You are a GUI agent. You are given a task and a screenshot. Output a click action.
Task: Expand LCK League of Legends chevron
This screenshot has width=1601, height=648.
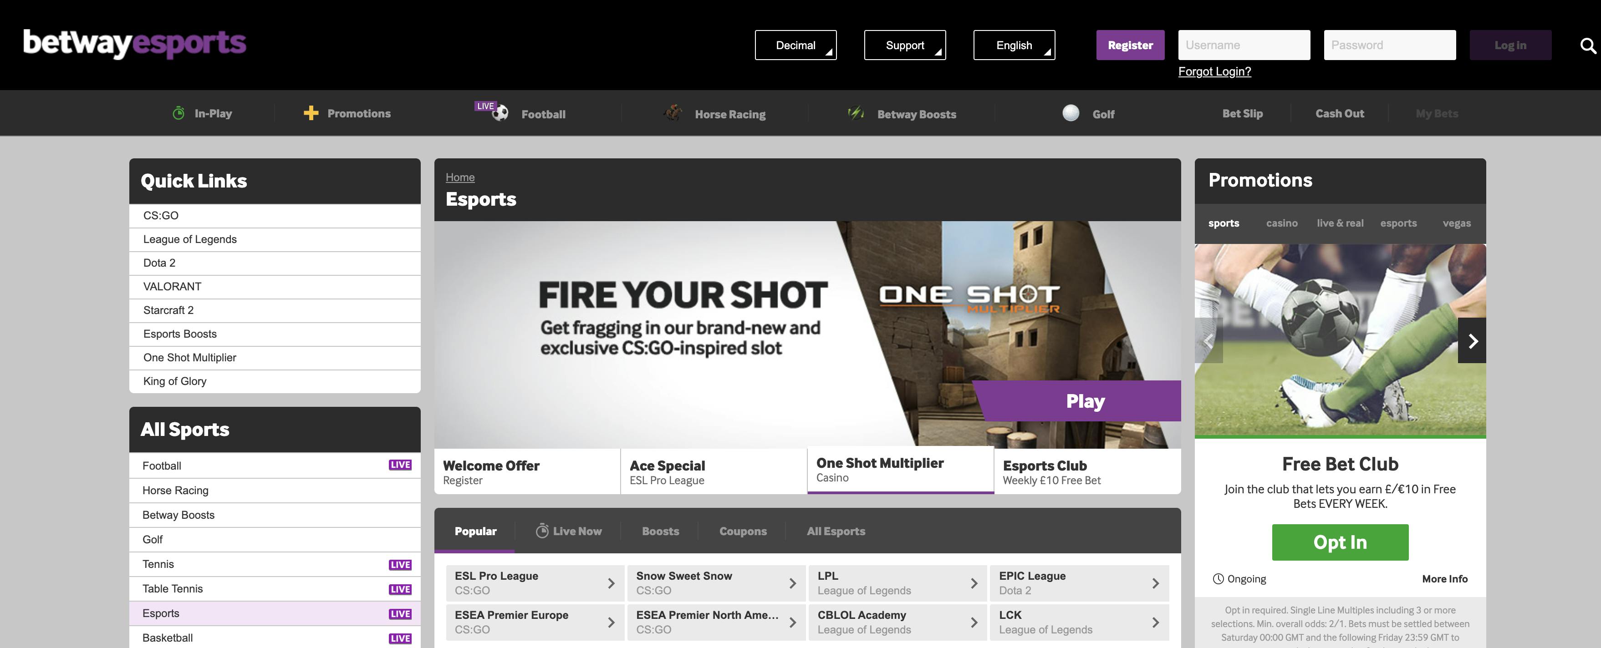coord(1155,623)
